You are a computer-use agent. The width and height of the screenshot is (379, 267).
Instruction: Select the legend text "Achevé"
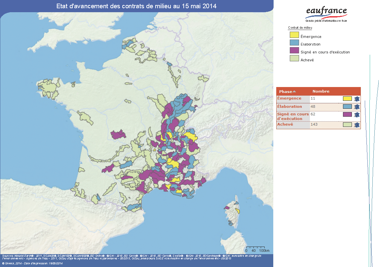coord(307,60)
